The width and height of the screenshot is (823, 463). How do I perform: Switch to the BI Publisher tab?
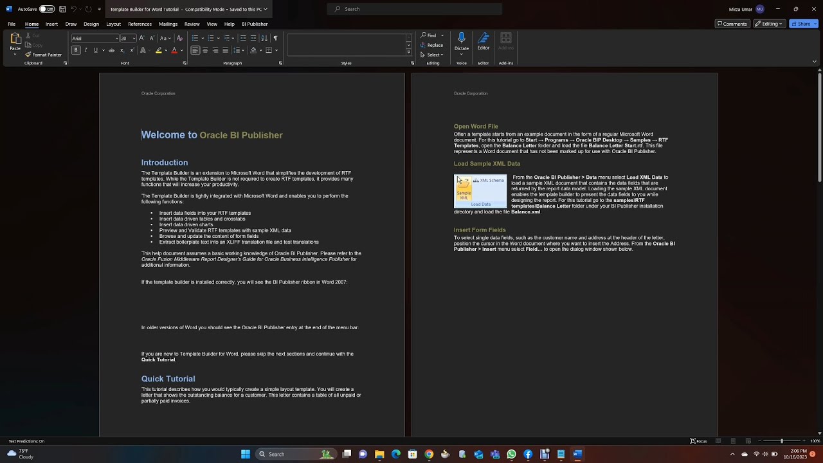click(x=255, y=24)
